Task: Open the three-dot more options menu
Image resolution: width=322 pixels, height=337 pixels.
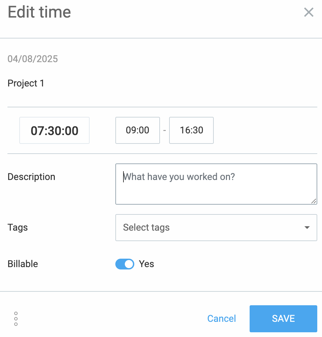Action: pyautogui.click(x=16, y=319)
